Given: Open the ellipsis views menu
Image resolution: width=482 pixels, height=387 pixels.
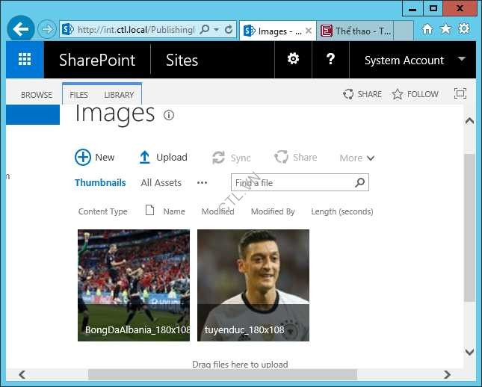Looking at the screenshot, I should pos(202,182).
